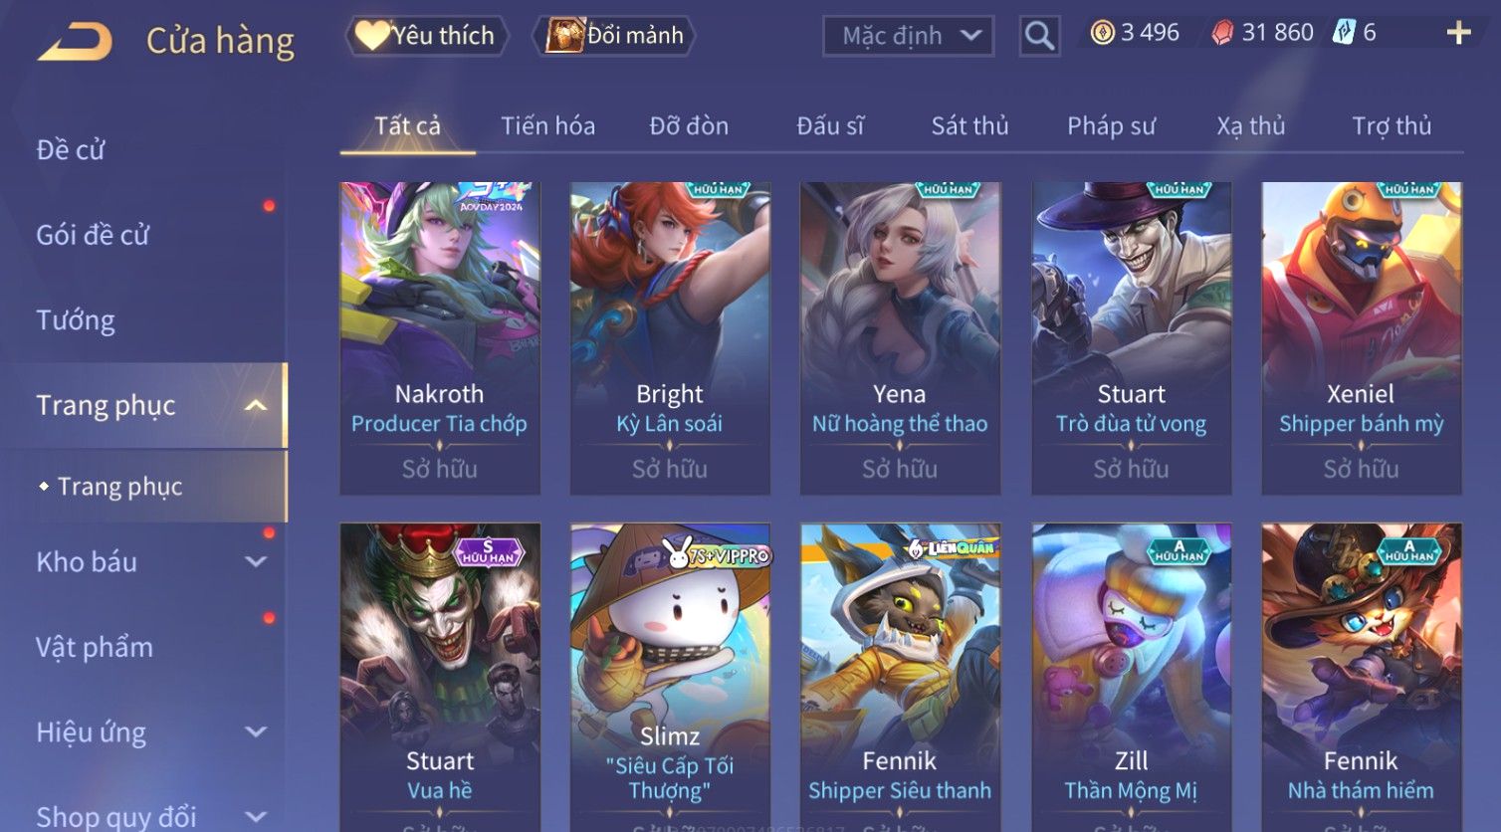Viewport: 1501px width, 832px height.
Task: Tap the blue voucher currency icon
Action: tap(1344, 32)
